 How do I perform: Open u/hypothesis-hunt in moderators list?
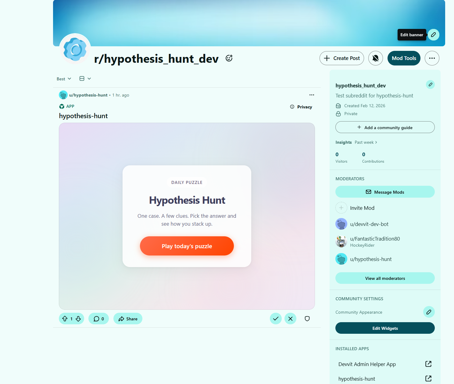pos(371,259)
